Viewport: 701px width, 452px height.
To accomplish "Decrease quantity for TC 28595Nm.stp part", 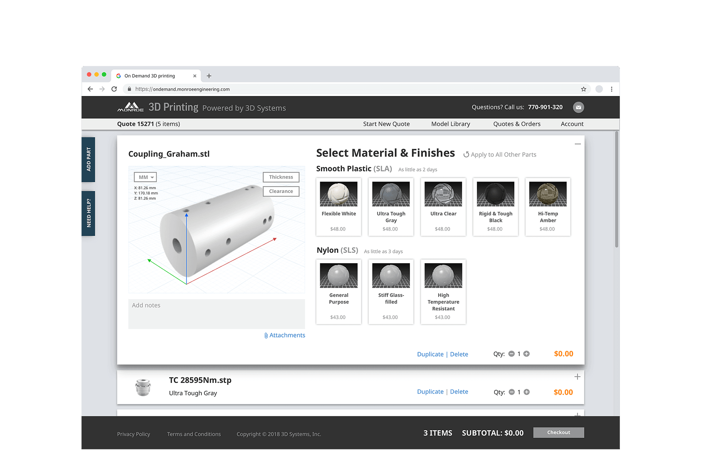I will (512, 392).
